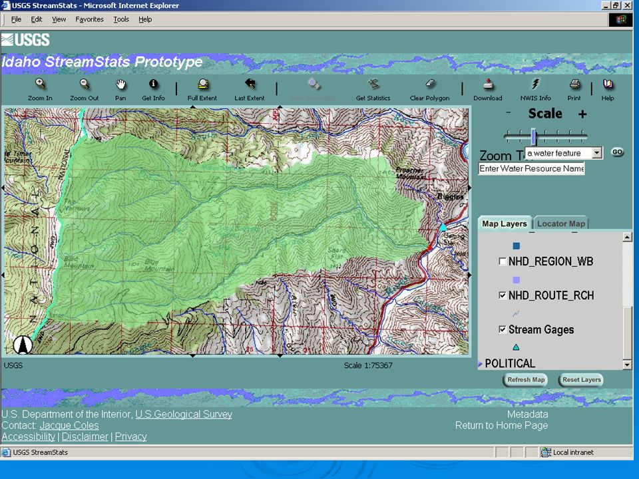Open the Metadata link
The height and width of the screenshot is (479, 639).
pos(527,414)
